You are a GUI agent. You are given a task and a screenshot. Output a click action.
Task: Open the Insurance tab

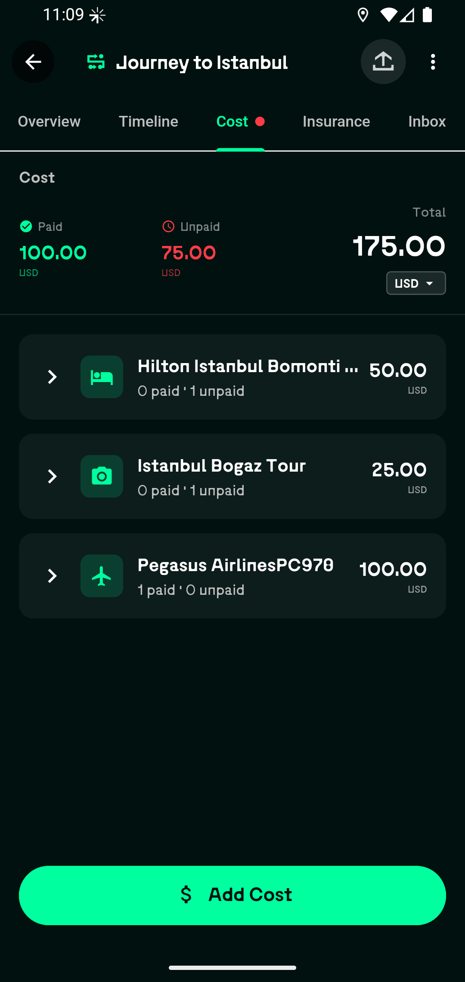(x=336, y=121)
